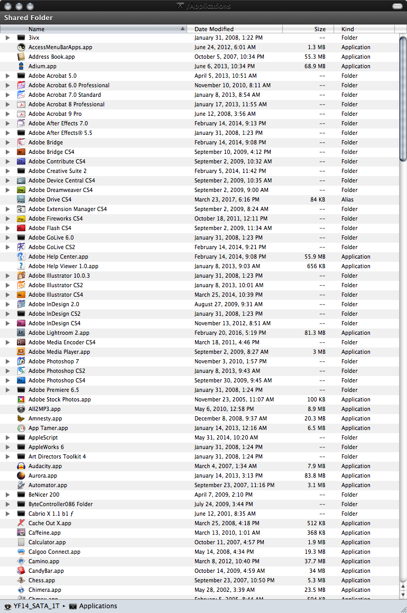
Task: Sort by the Name column header
Action: [94, 29]
